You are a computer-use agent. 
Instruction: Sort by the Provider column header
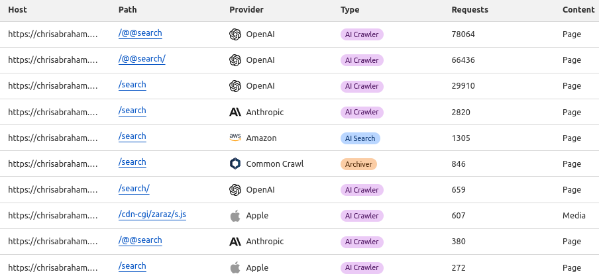(x=246, y=10)
